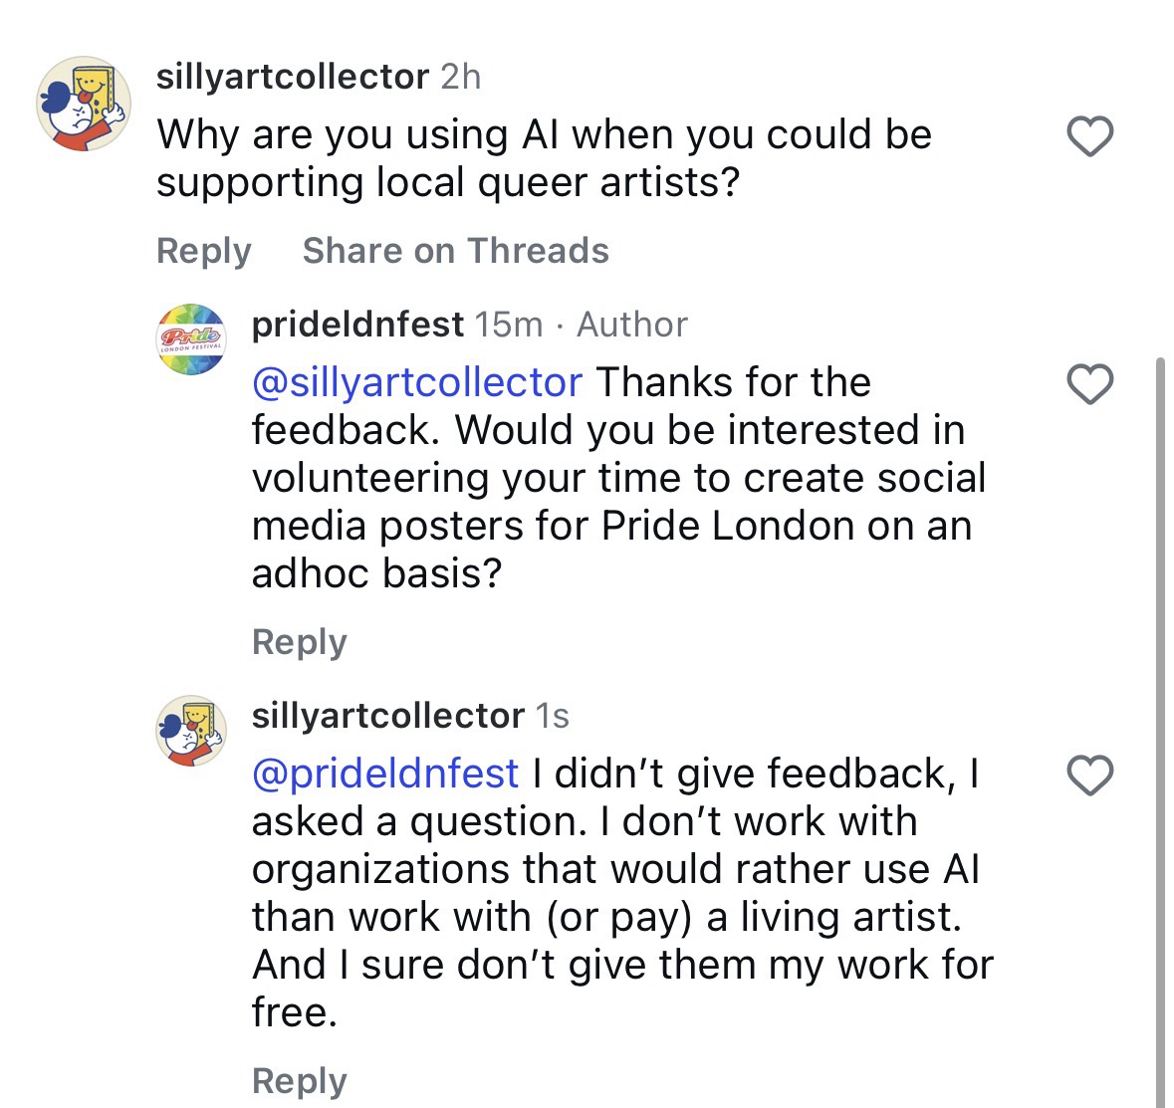Tap the blue @sillyartcollector mention
Viewport: 1174px width, 1108px height.
[417, 382]
